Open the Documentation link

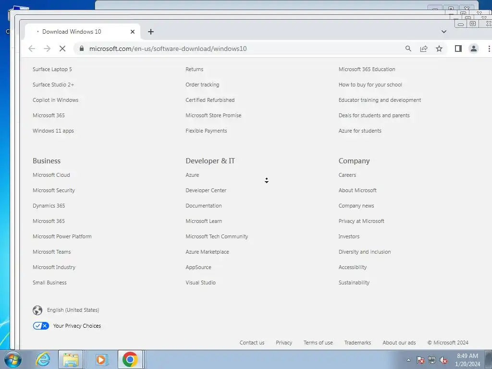pos(204,206)
